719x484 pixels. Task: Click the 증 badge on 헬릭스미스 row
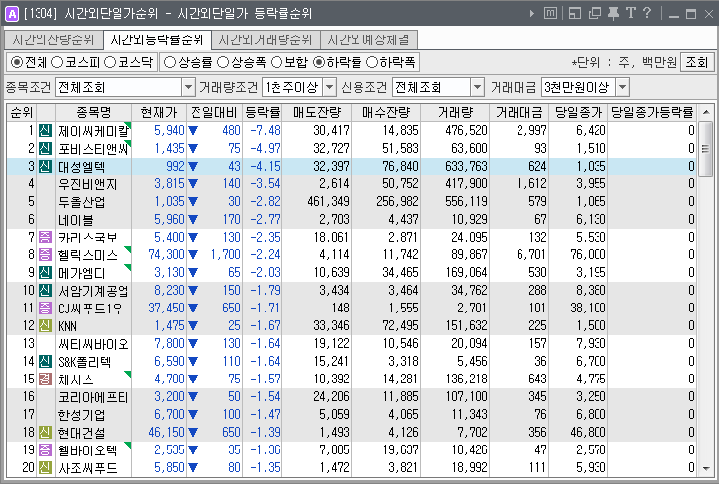click(45, 254)
